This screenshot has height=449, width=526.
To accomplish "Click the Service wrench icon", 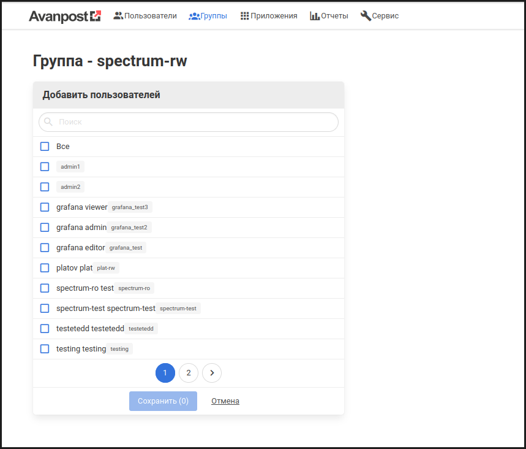I will [366, 16].
